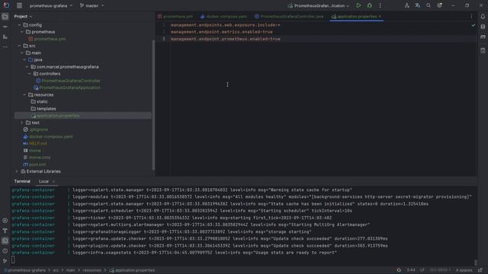This screenshot has width=488, height=274.
Task: Open Services tool window icon
Action: 5,221
